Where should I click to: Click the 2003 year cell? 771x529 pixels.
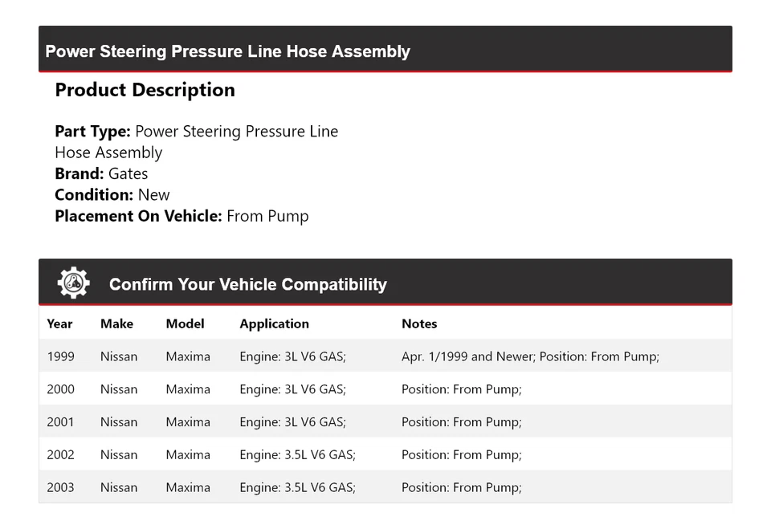click(60, 487)
